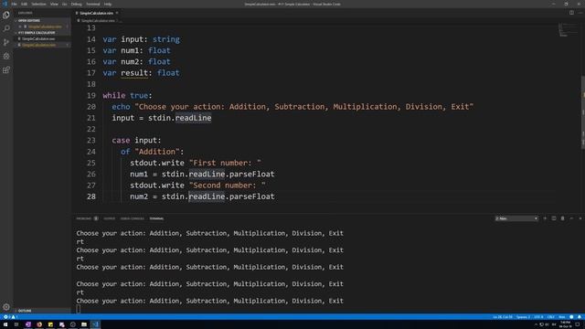Click the editor vertical scrollbar

[583, 111]
